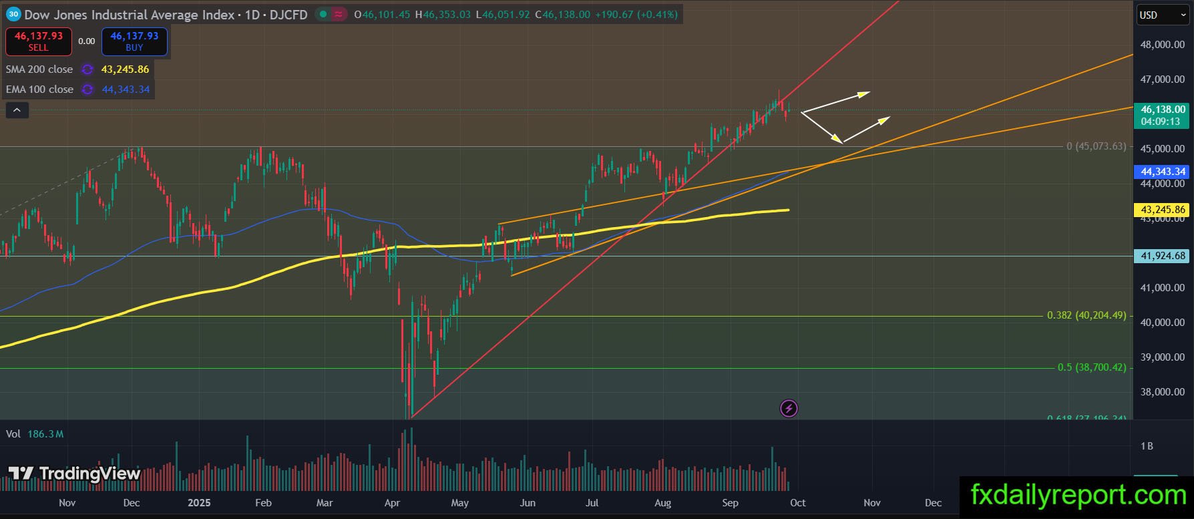The image size is (1194, 519).
Task: Click the high value H46,353.03
Action: tap(443, 14)
